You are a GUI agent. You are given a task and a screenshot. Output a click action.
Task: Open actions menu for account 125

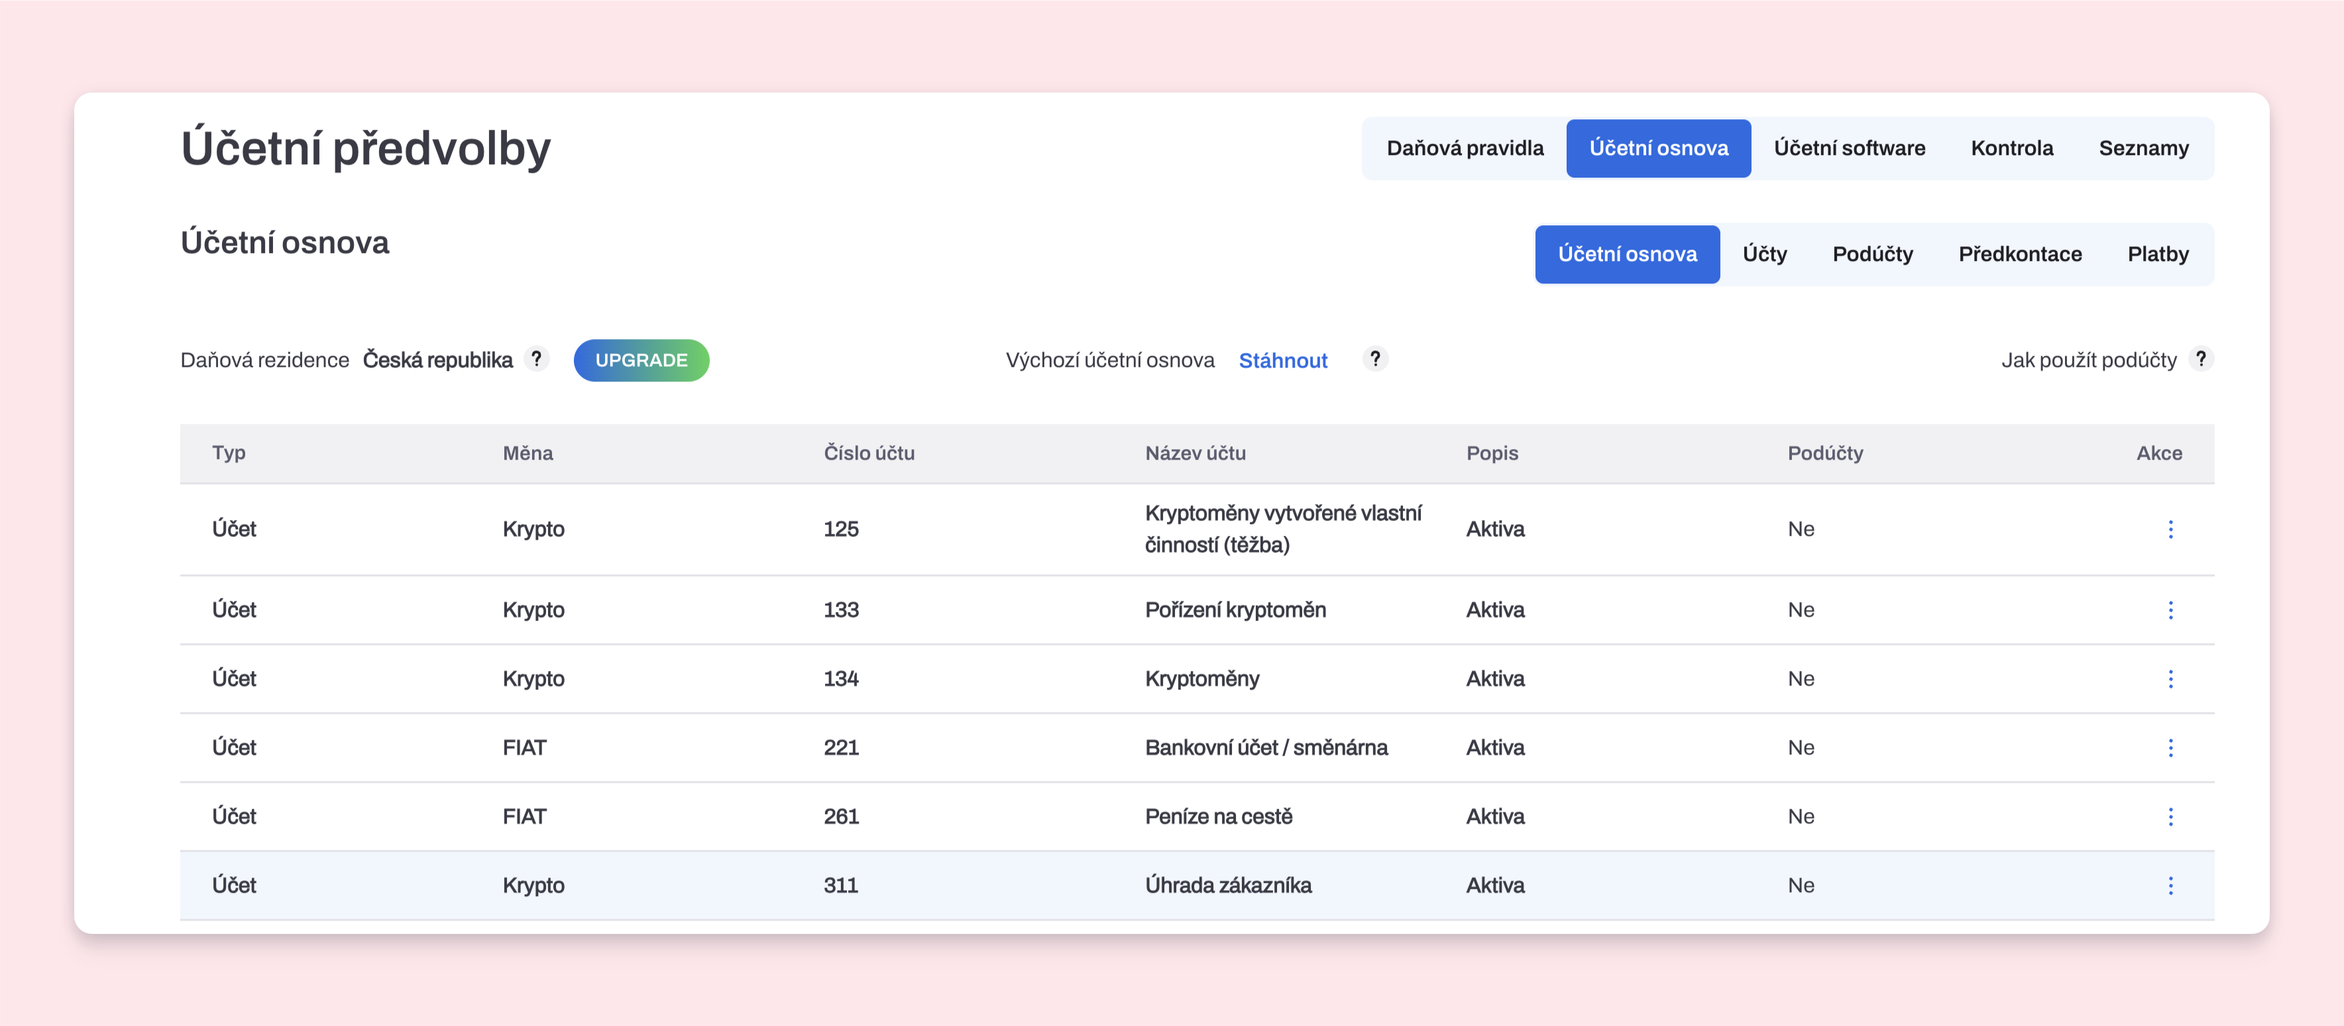[2170, 529]
